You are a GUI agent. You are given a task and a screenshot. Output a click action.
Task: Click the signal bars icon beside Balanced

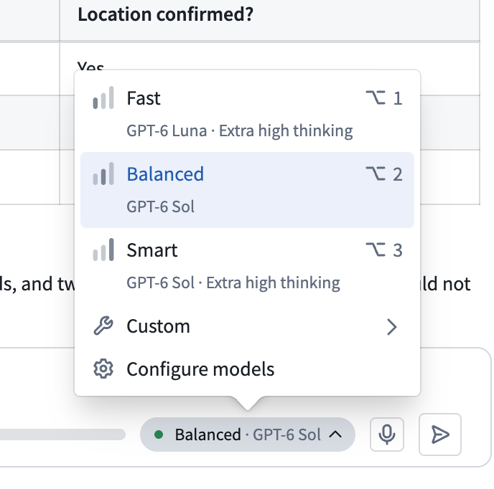point(103,174)
